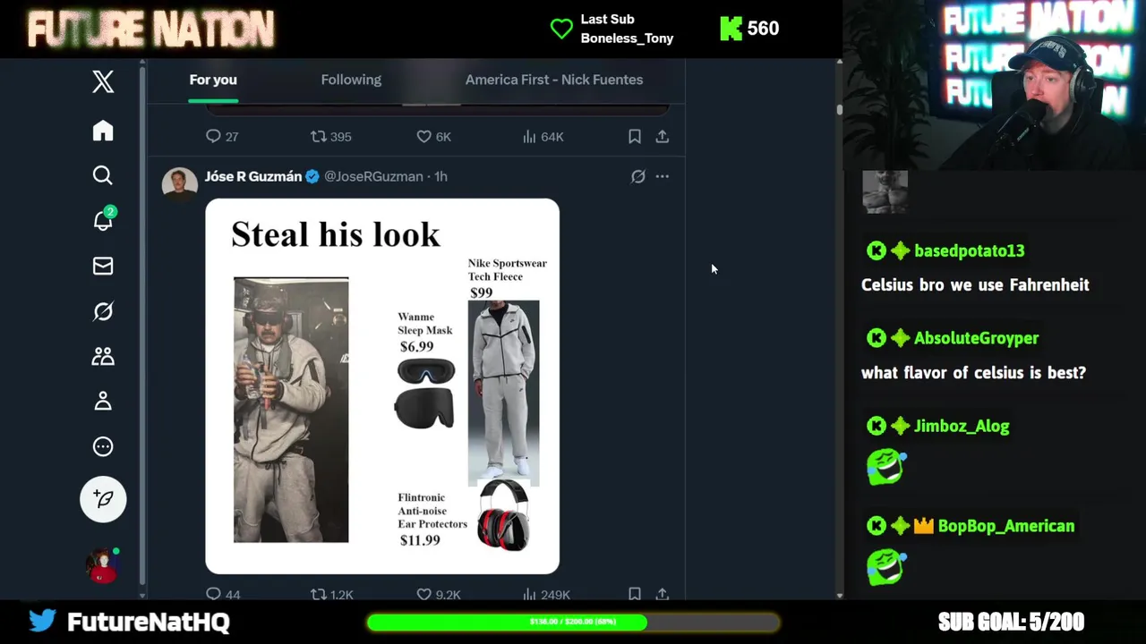
Task: Open the 1h timestamp link
Action: (x=440, y=176)
